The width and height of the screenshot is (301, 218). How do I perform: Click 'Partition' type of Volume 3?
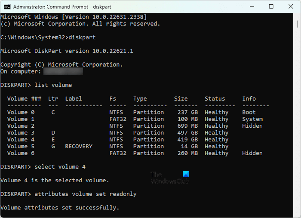pos(149,133)
